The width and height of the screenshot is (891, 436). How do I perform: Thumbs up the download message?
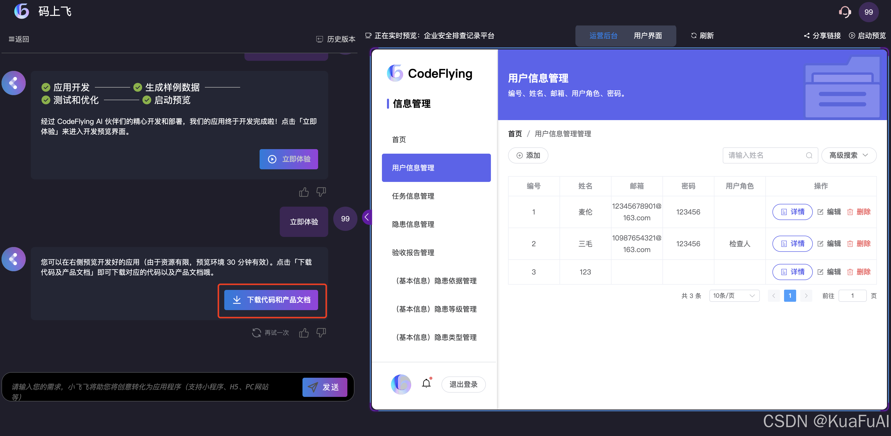[304, 333]
